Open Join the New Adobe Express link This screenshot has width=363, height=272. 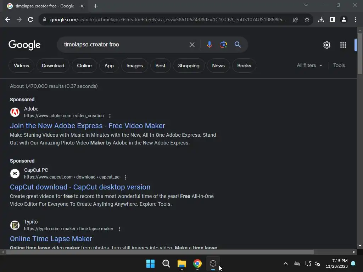88,126
